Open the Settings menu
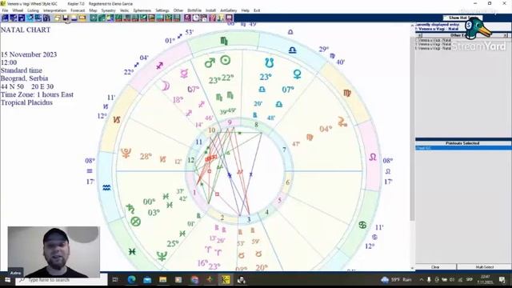The height and width of the screenshot is (288, 512). click(162, 10)
